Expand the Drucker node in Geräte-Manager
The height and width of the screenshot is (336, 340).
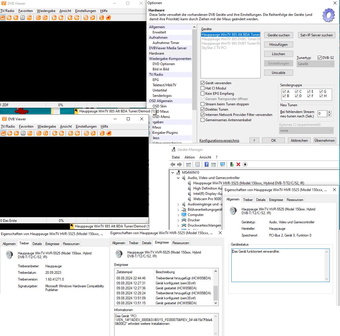point(178,220)
